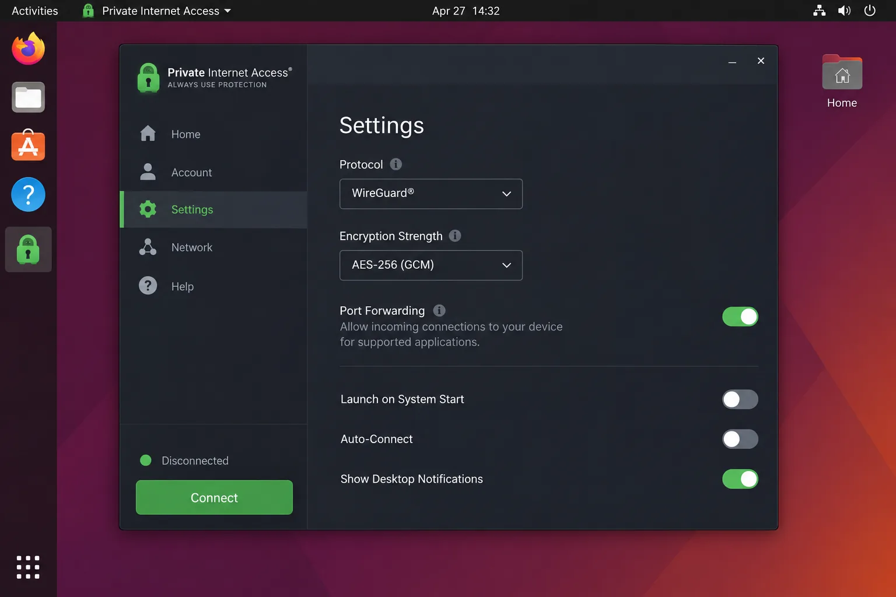Click the Encryption Strength info icon
The height and width of the screenshot is (597, 896).
click(455, 236)
